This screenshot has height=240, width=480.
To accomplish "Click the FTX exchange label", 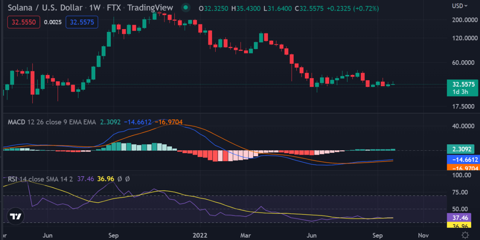I will (114, 7).
